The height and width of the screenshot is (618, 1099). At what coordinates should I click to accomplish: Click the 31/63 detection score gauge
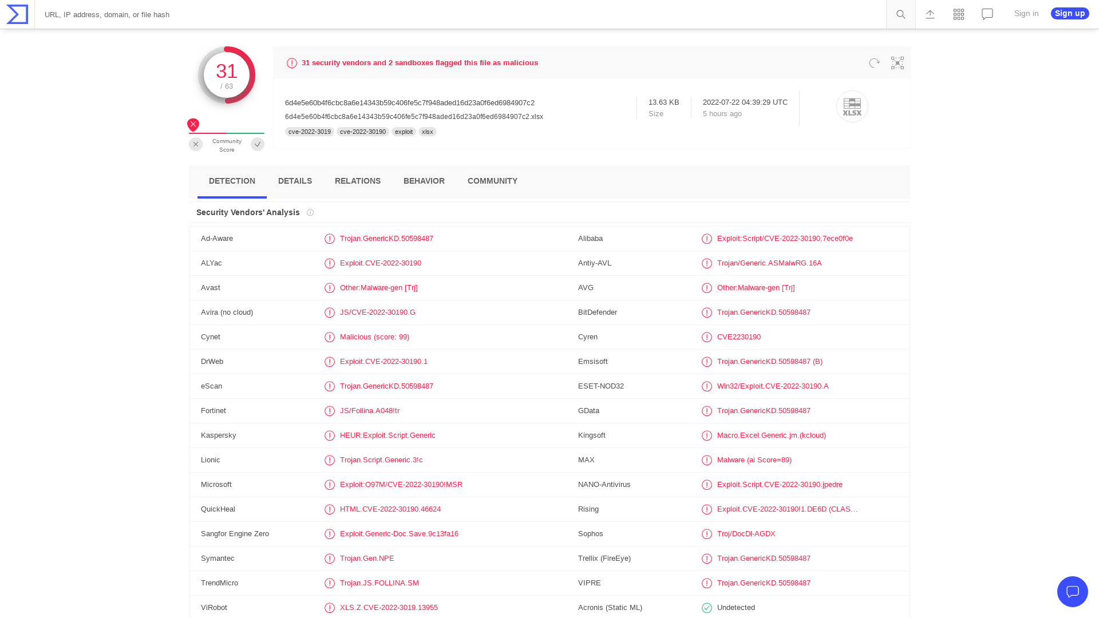click(x=227, y=75)
